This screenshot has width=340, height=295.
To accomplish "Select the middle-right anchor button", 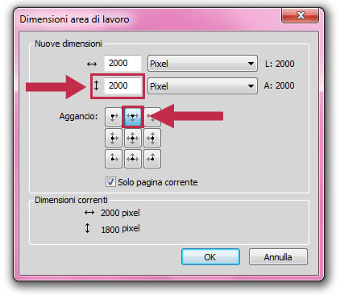I will 152,138.
